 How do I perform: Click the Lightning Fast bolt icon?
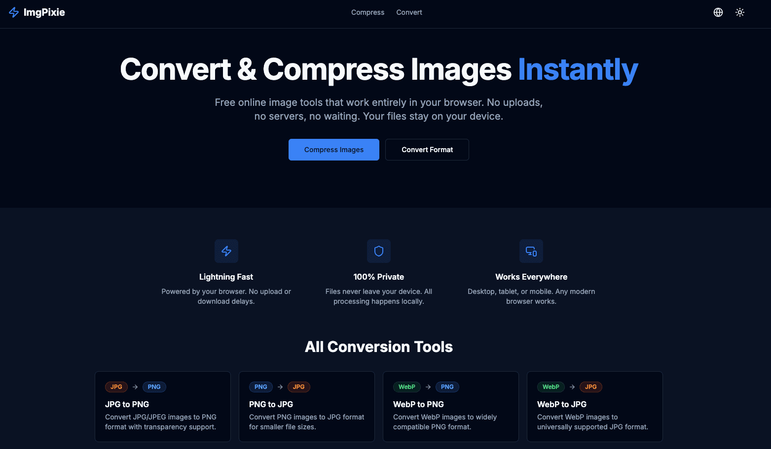(226, 251)
